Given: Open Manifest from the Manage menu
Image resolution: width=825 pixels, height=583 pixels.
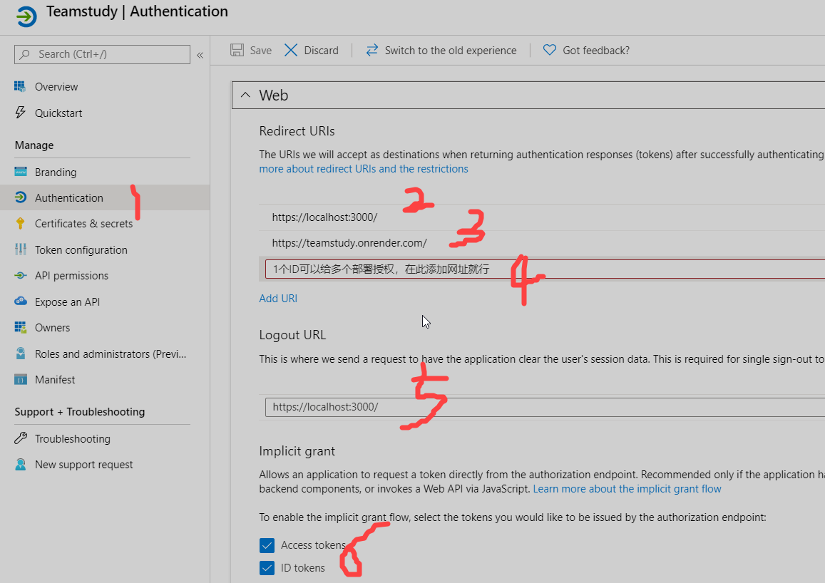Looking at the screenshot, I should pyautogui.click(x=55, y=380).
